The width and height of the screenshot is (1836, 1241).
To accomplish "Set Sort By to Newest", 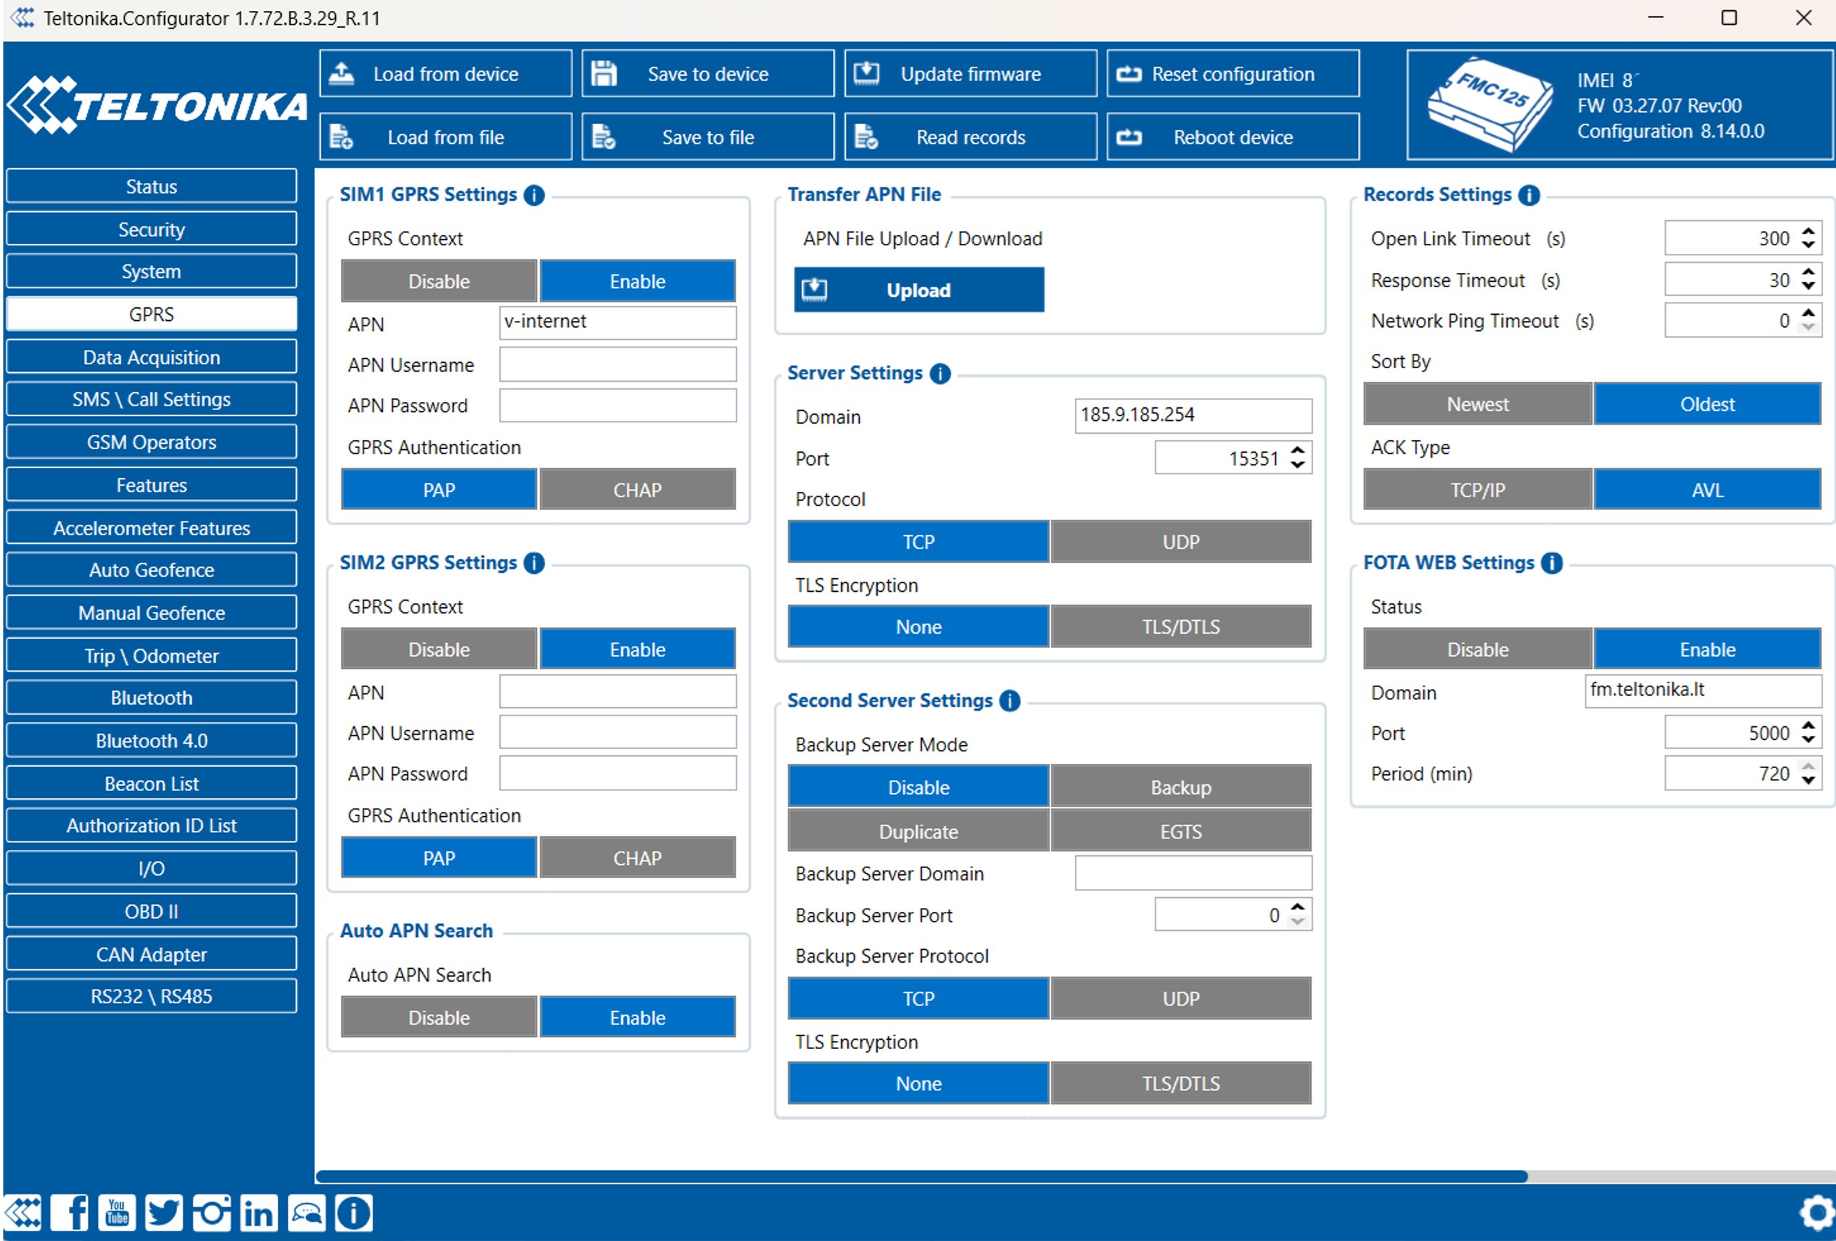I will click(x=1477, y=405).
